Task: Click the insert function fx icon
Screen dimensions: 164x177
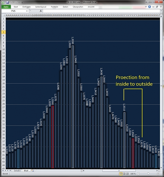Action: pyautogui.click(x=41, y=11)
